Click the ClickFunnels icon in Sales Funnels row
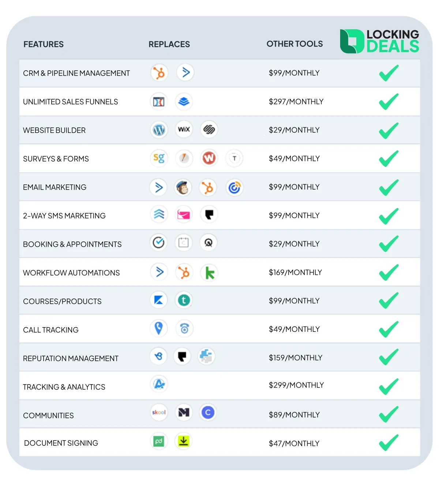 point(159,102)
